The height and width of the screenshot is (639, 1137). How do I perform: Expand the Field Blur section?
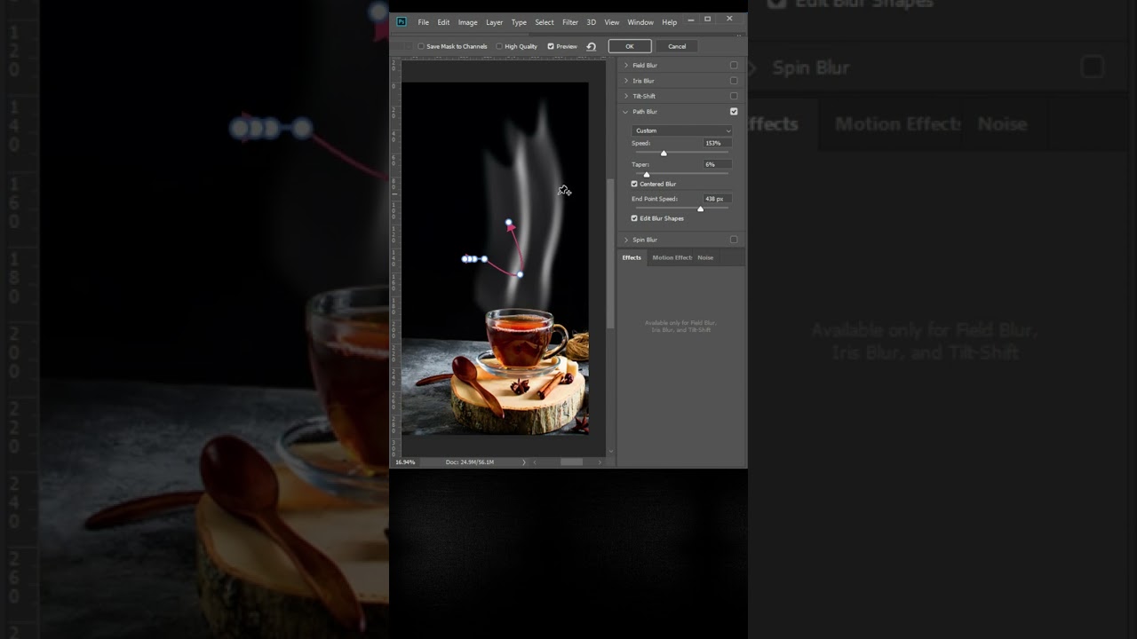point(626,66)
